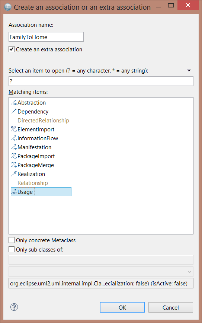The width and height of the screenshot is (202, 323).
Task: Focus the item search pattern field
Action: (101, 81)
